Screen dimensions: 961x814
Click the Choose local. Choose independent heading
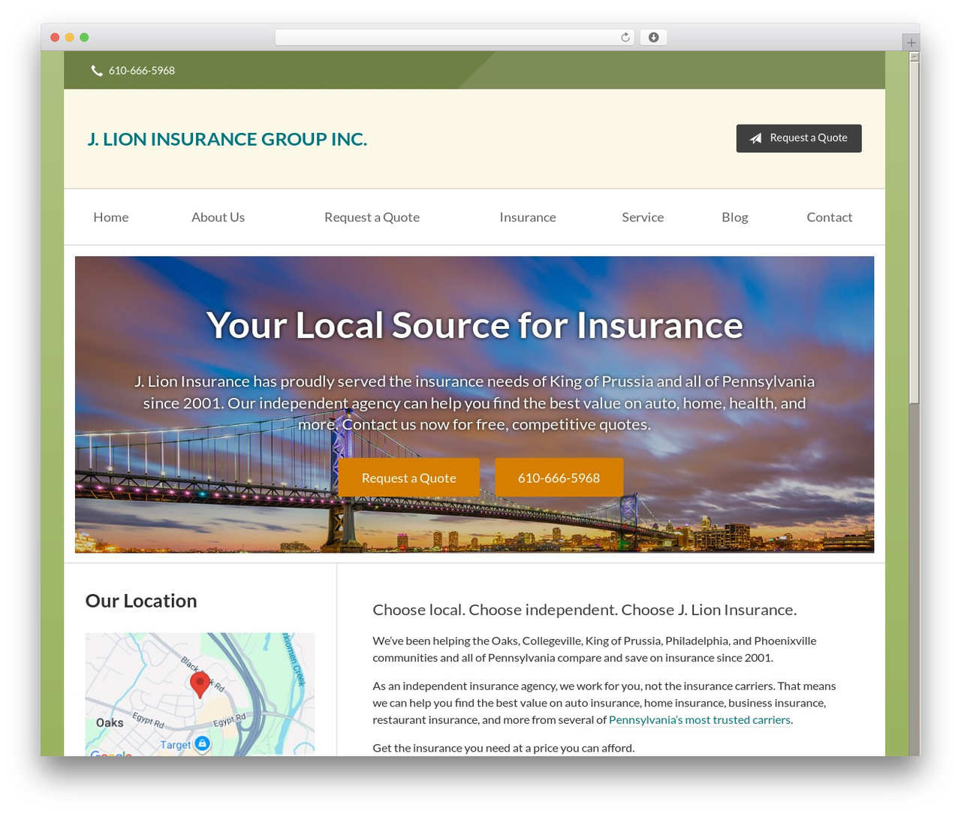pyautogui.click(x=585, y=610)
